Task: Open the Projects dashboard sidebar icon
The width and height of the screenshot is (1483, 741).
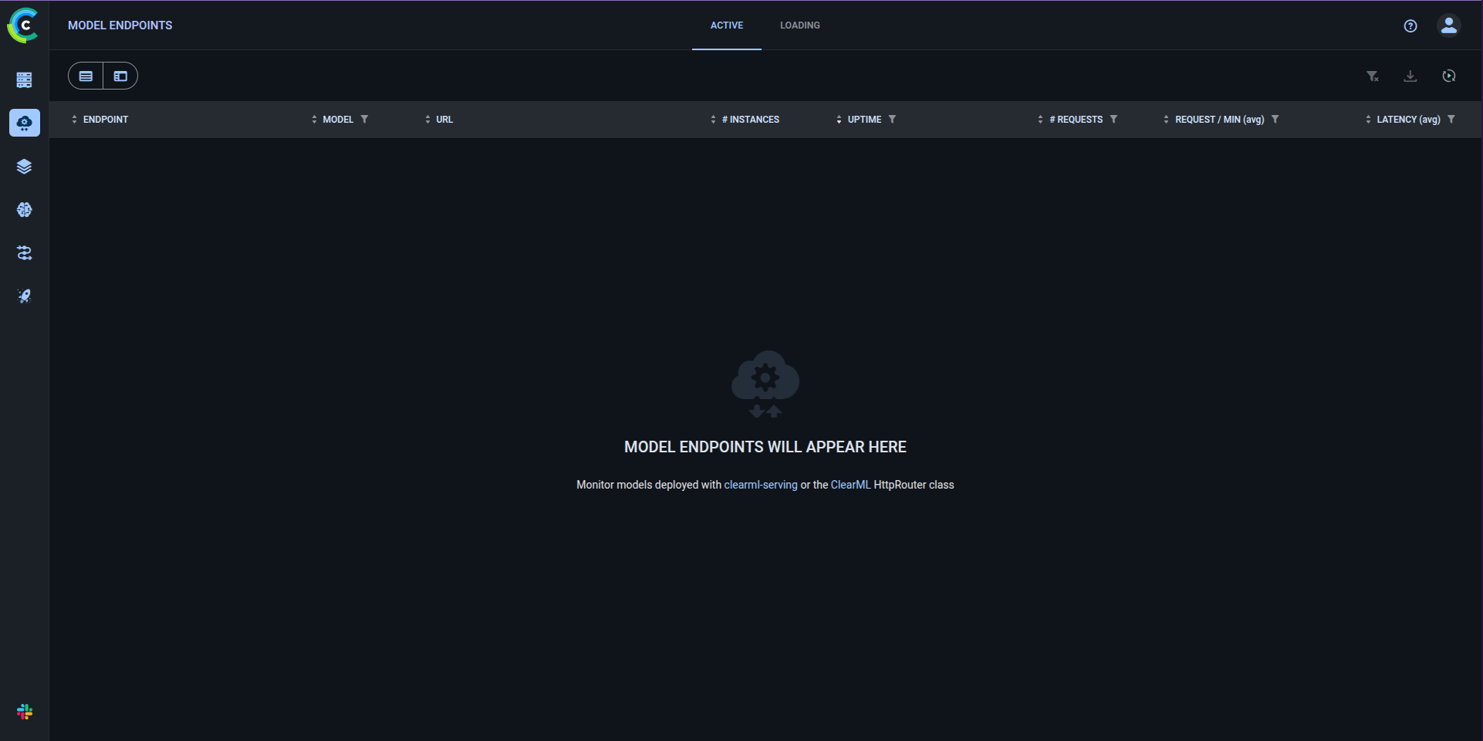Action: click(x=25, y=80)
